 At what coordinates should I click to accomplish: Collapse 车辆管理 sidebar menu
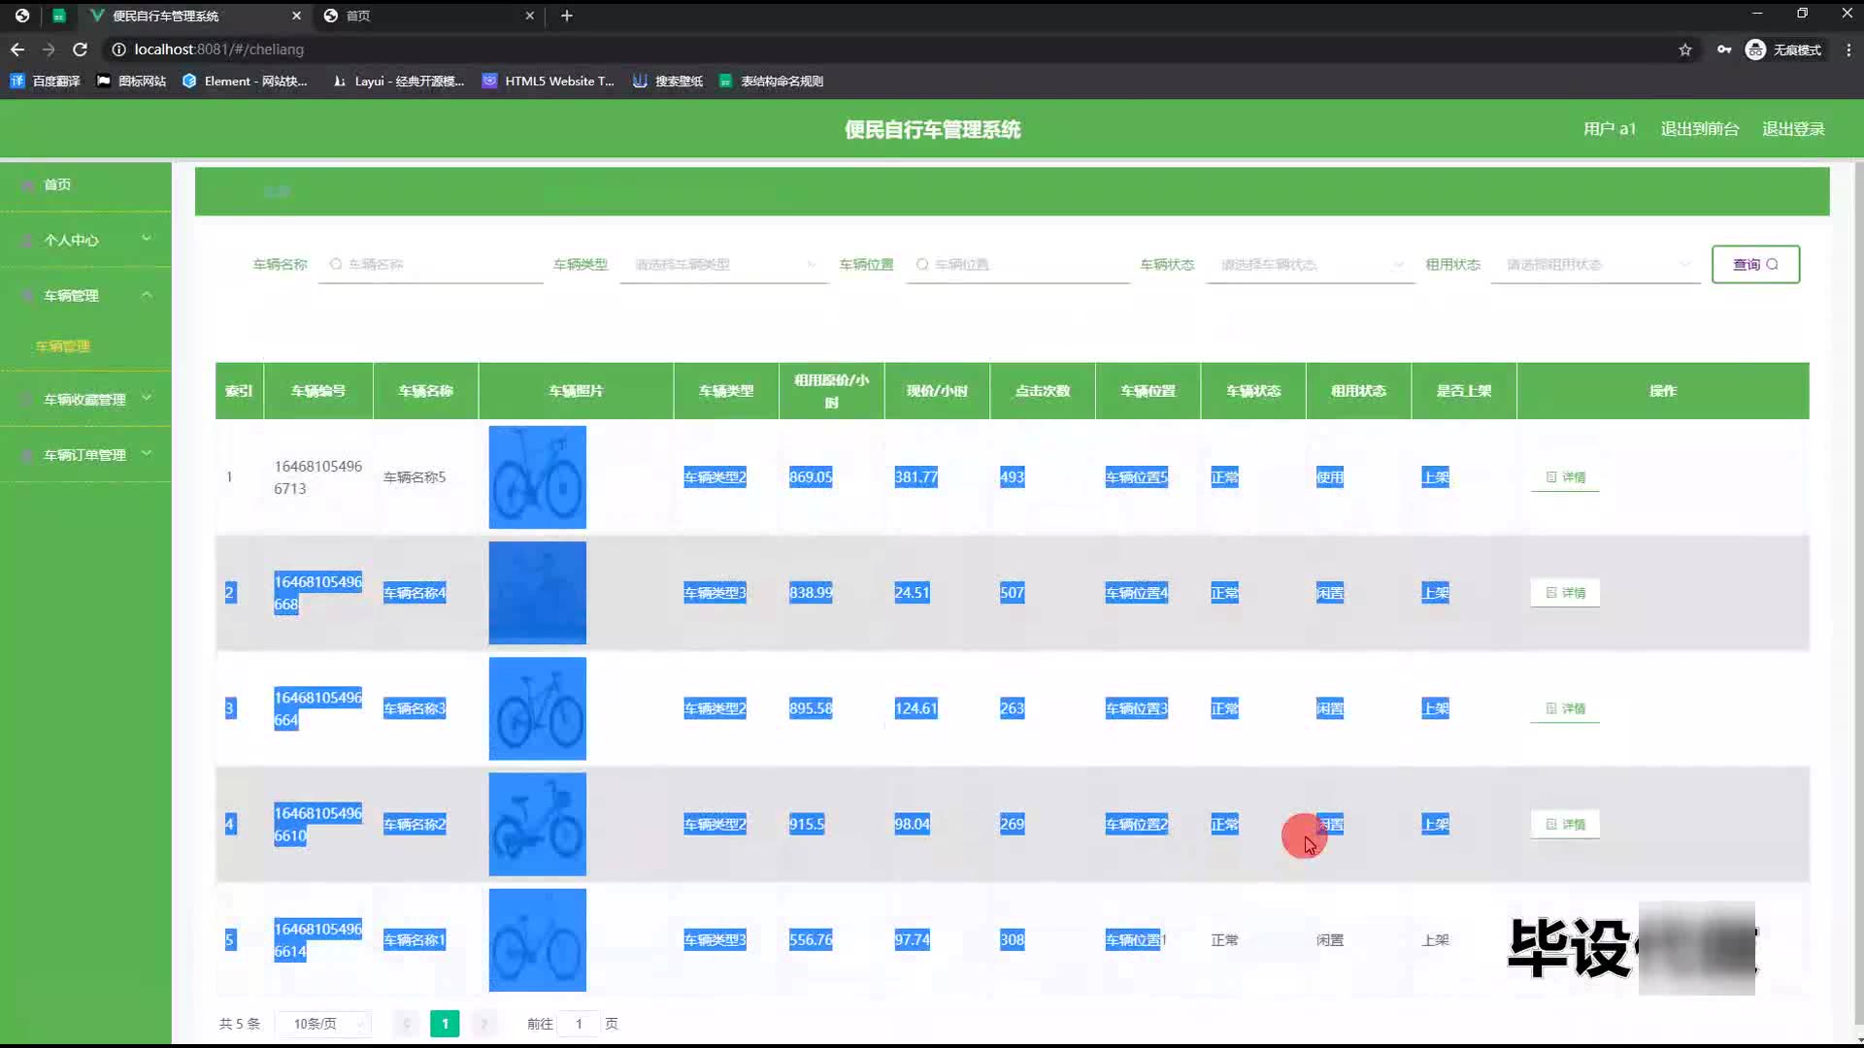coord(85,295)
